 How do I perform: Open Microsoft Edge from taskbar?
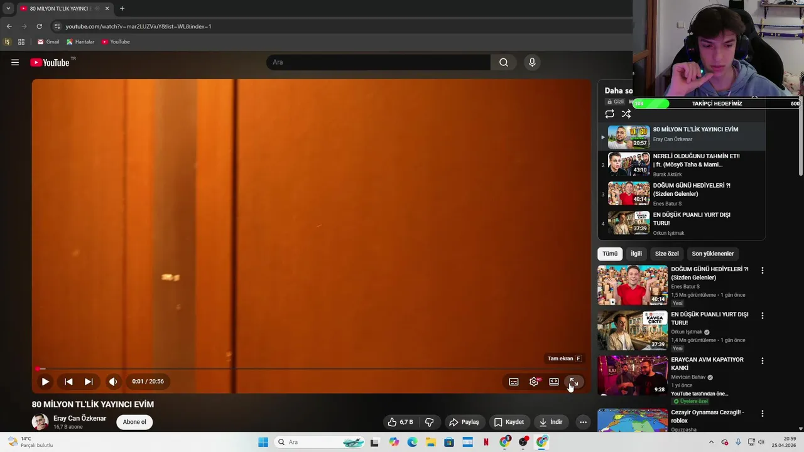click(x=412, y=442)
